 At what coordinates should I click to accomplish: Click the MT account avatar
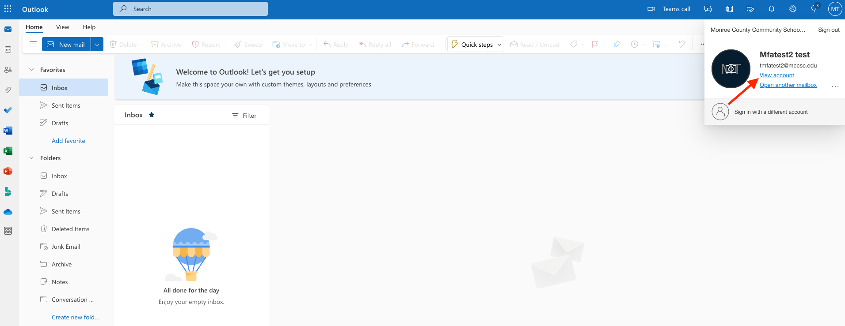point(835,9)
